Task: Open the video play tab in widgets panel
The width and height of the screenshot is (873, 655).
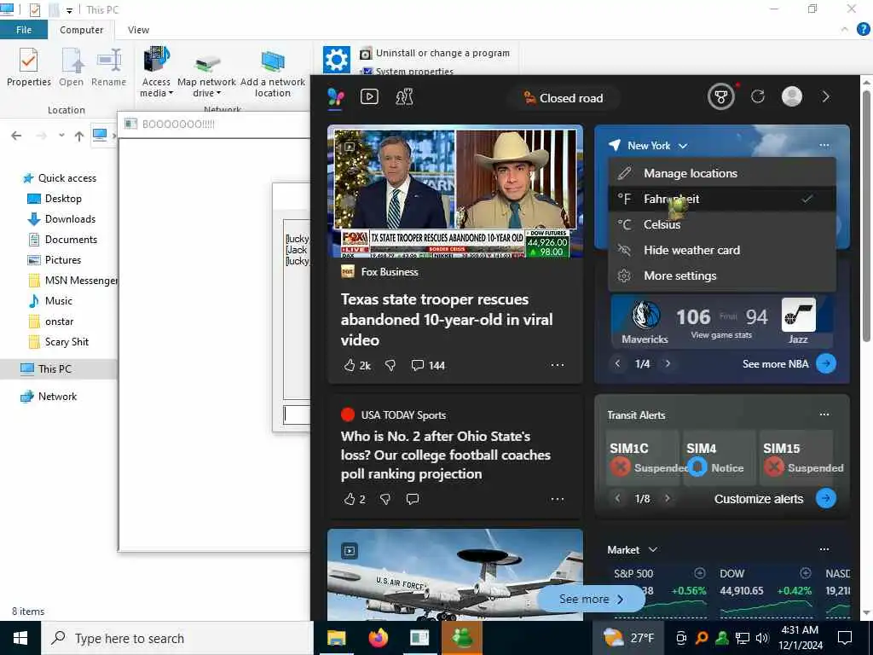Action: point(369,97)
